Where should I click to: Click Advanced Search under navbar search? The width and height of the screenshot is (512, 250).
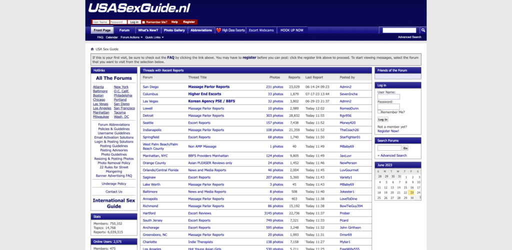coord(409,37)
